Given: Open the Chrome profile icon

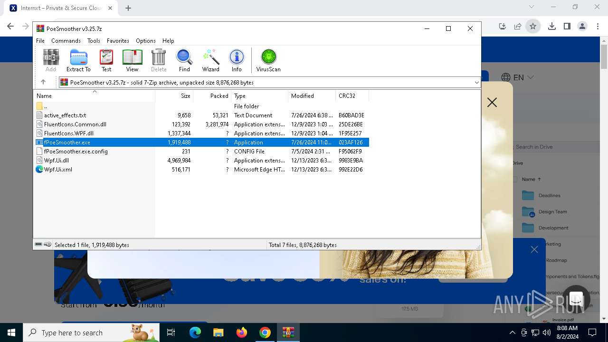Looking at the screenshot, I should [582, 27].
